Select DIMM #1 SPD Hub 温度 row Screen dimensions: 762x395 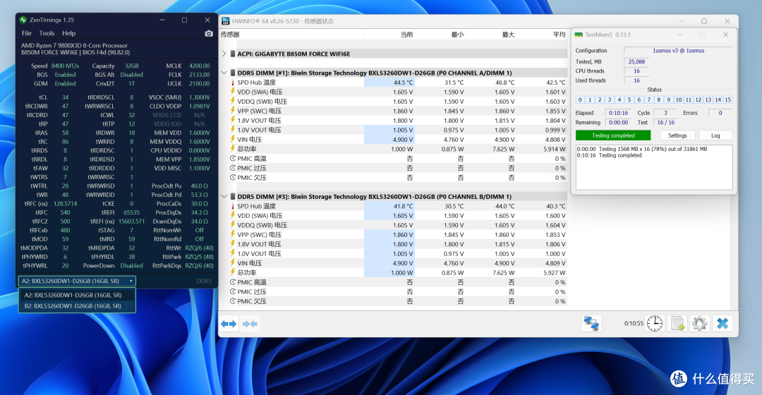398,83
